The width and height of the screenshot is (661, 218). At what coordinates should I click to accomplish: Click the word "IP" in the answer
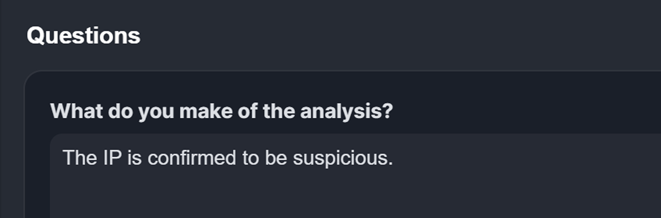coord(112,158)
